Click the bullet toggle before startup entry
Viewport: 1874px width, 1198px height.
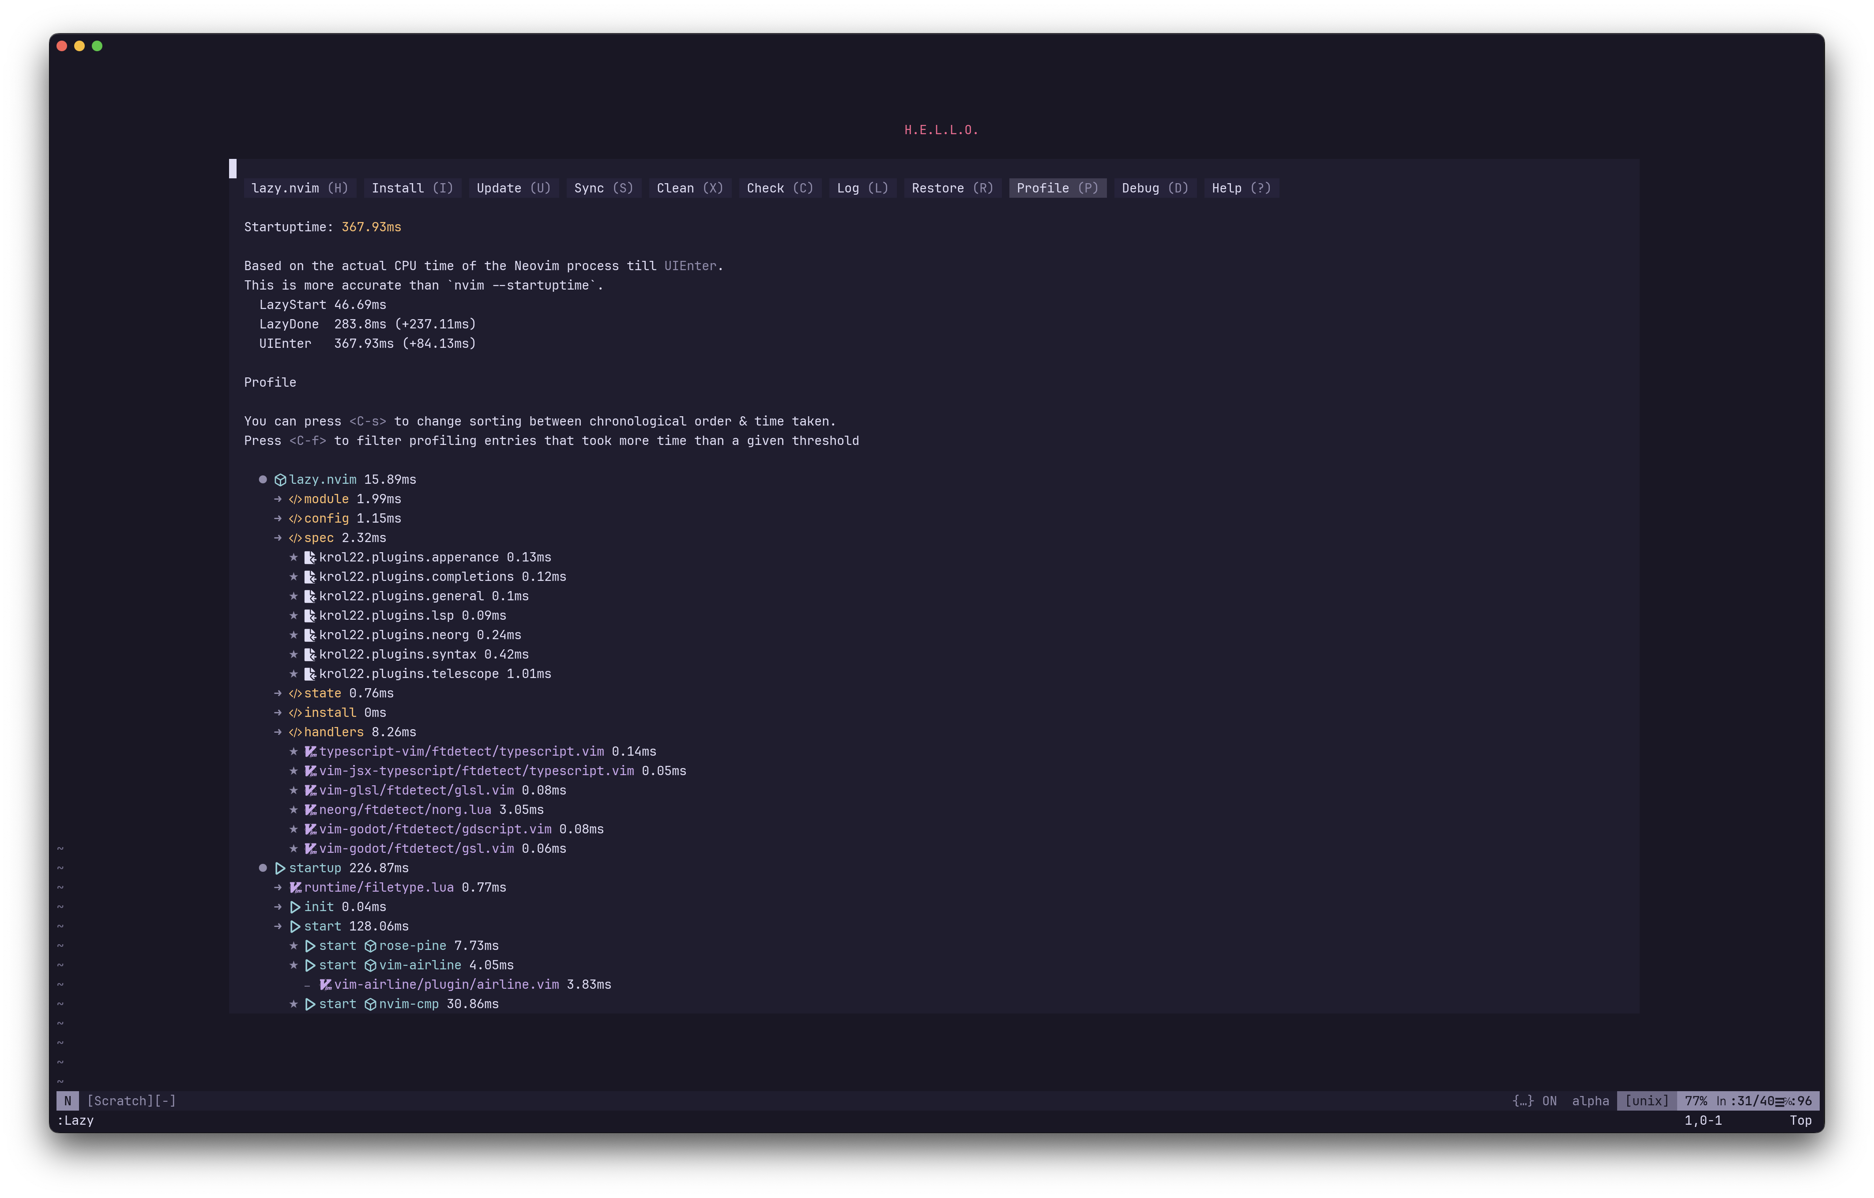click(263, 868)
